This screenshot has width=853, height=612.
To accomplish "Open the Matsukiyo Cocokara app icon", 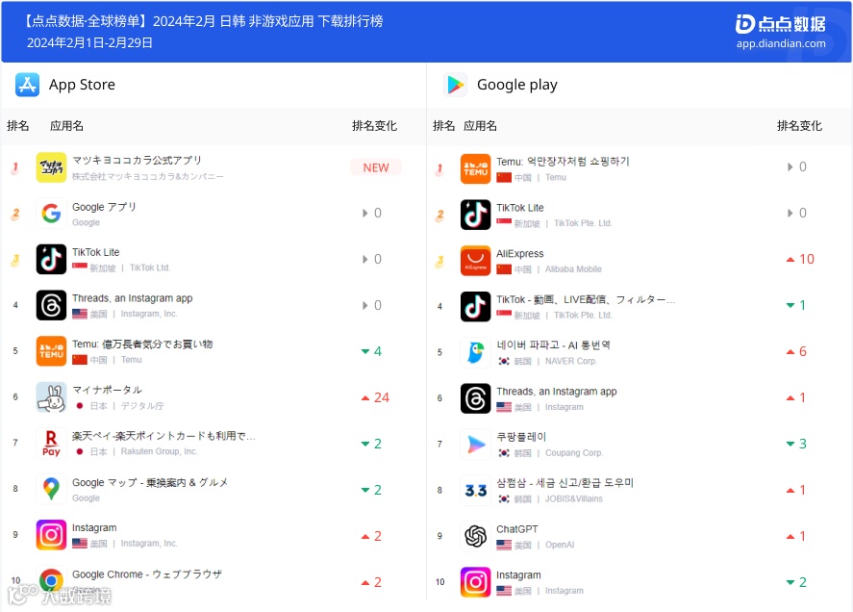I will pos(51,167).
